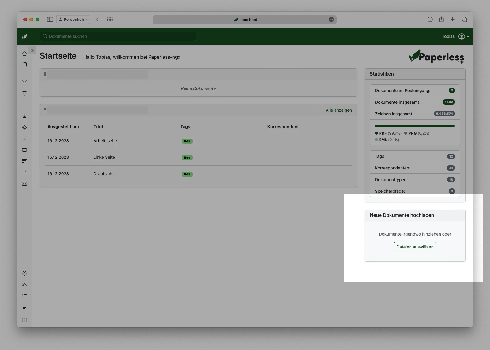The width and height of the screenshot is (490, 350).
Task: Open the Settings gear icon
Action: 24,273
